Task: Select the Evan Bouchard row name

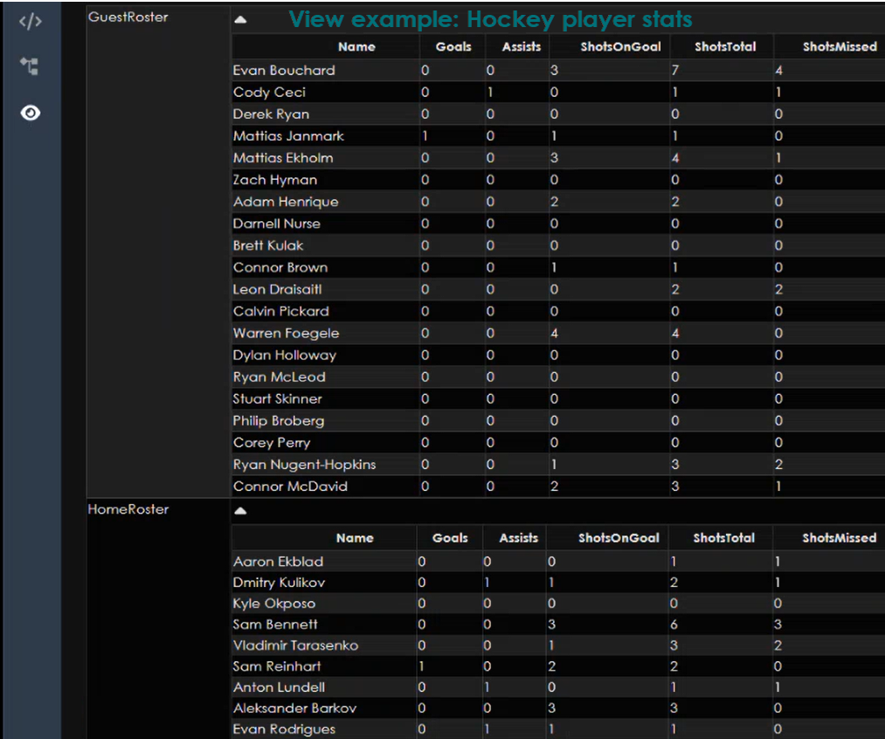Action: point(284,71)
